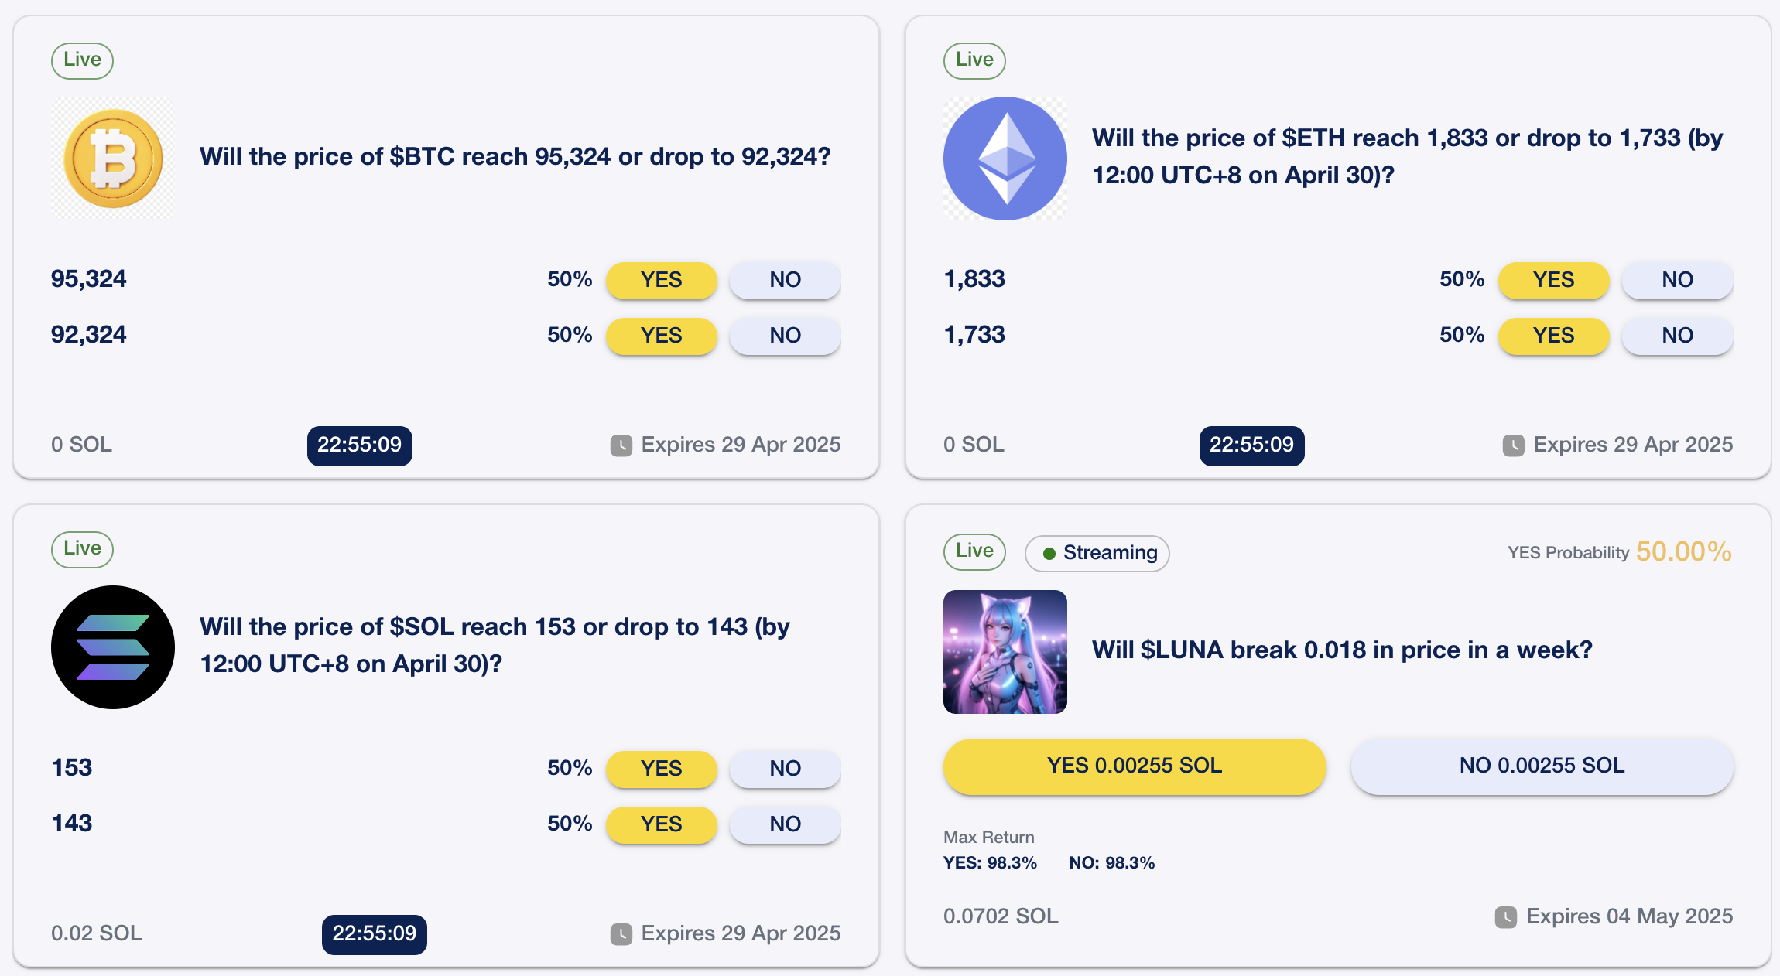Choose YES for BTC reaching 95,324
1780x976 pixels.
point(661,280)
